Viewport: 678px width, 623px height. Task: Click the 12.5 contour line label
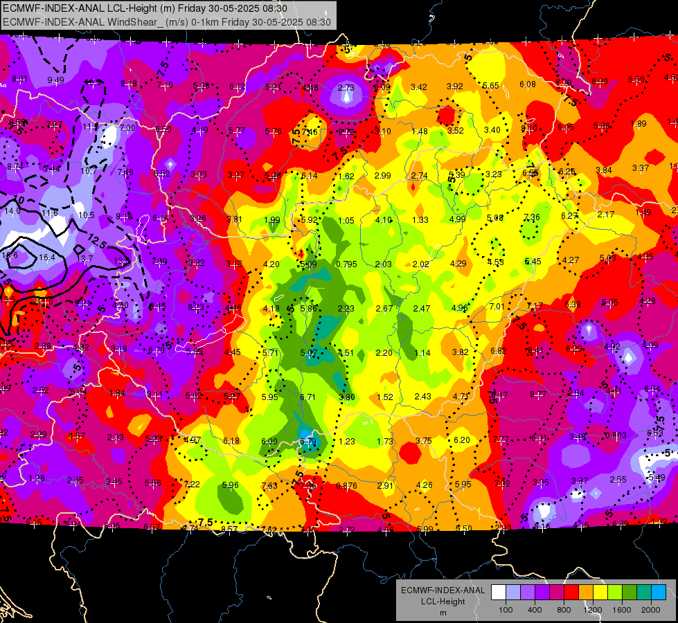pyautogui.click(x=97, y=242)
